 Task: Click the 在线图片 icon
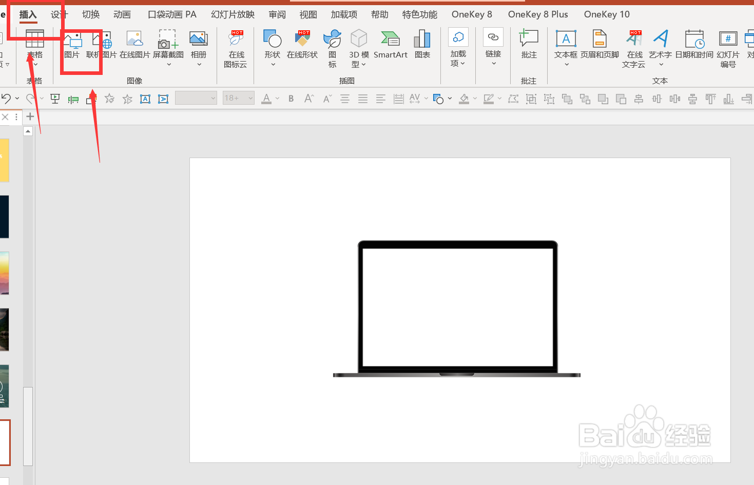click(x=135, y=45)
